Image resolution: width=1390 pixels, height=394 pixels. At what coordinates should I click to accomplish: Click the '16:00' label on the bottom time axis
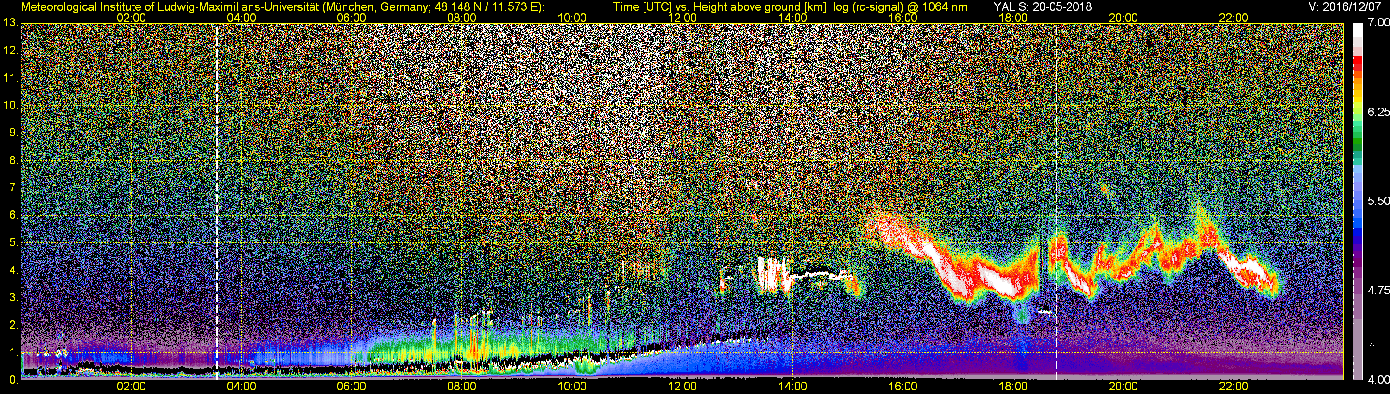[903, 387]
